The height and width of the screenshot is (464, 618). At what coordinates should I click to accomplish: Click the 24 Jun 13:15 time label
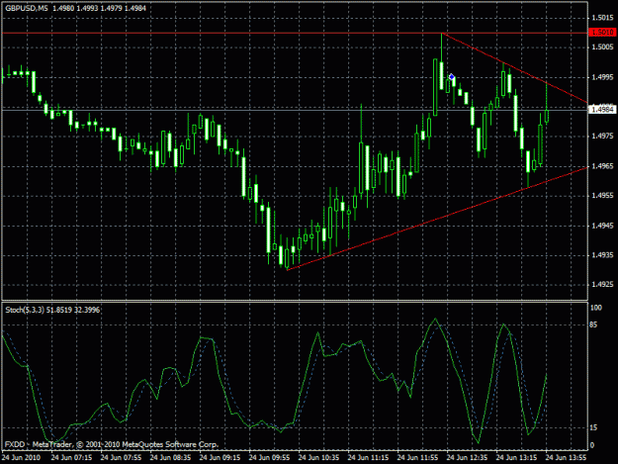[516, 458]
